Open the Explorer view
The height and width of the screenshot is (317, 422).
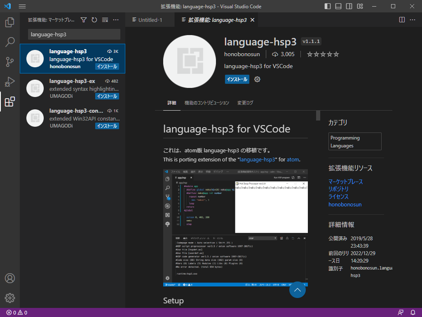click(9, 22)
